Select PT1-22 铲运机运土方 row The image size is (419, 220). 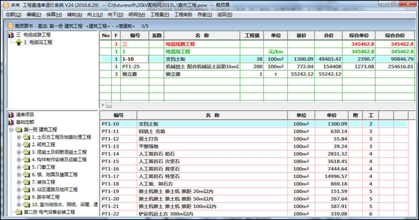[254, 214]
